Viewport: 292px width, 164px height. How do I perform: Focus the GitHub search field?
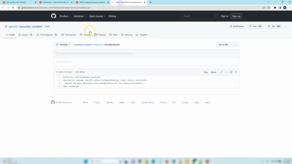click(200, 16)
